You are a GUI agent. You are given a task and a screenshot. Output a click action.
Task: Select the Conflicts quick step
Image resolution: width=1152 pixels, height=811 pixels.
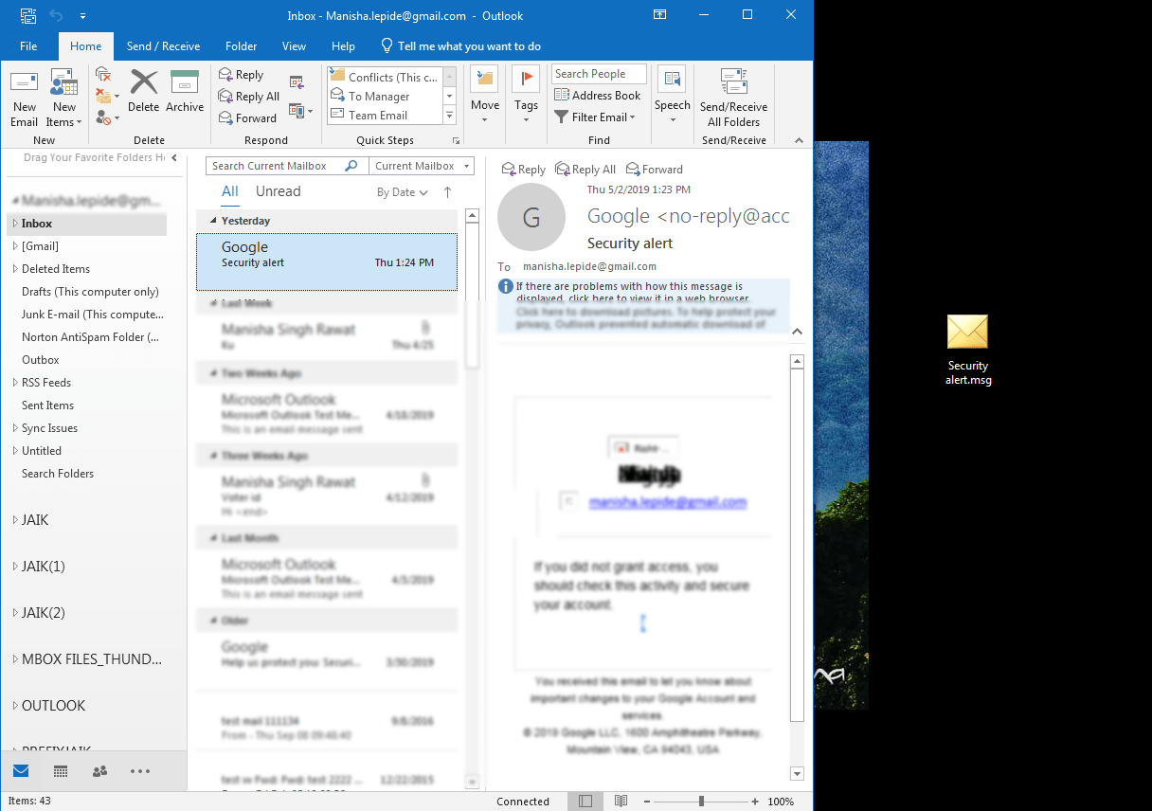pyautogui.click(x=384, y=77)
